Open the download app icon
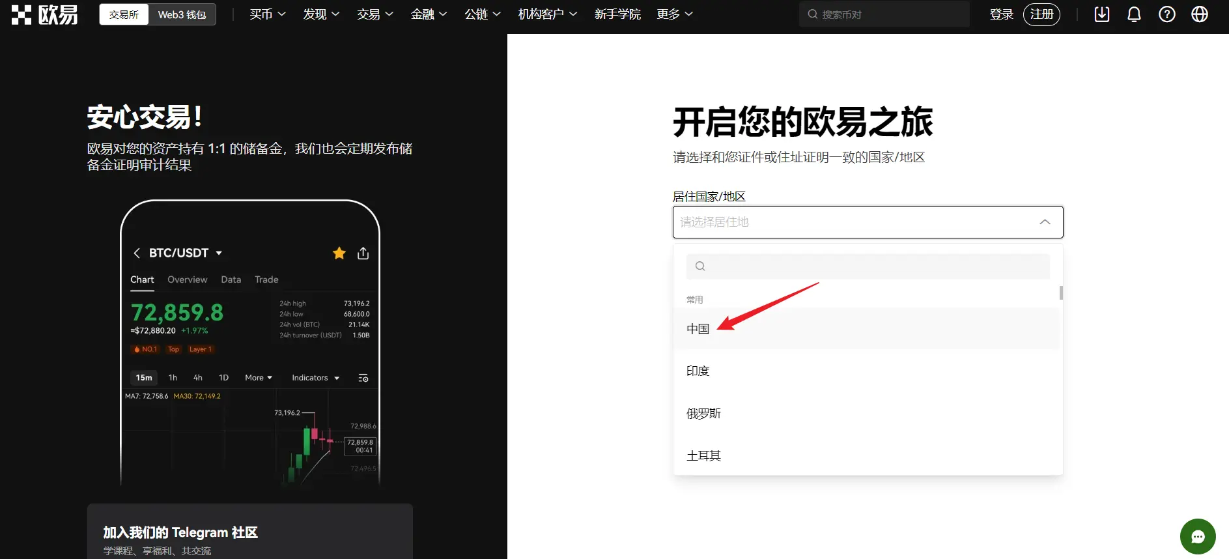 (1101, 14)
